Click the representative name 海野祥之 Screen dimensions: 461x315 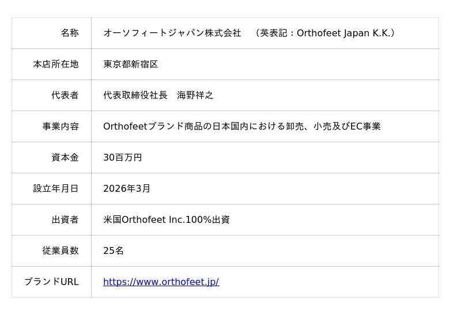(195, 95)
